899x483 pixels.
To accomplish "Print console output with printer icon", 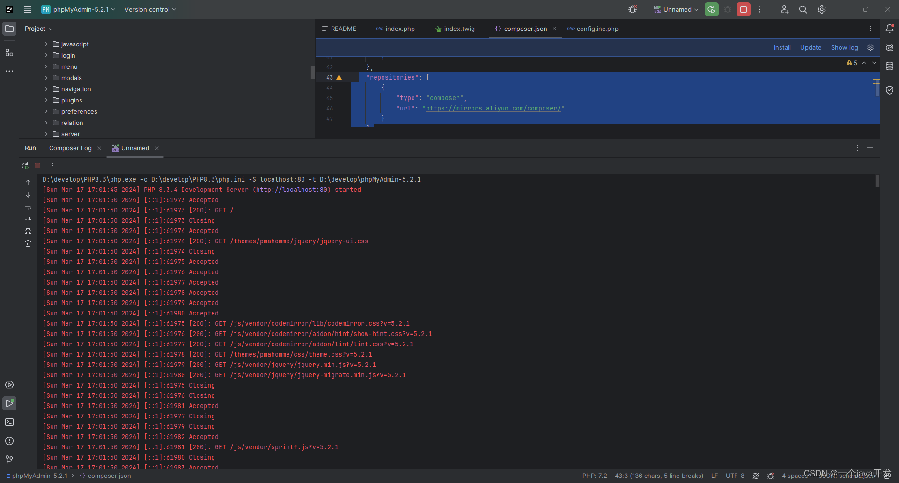I will click(28, 231).
